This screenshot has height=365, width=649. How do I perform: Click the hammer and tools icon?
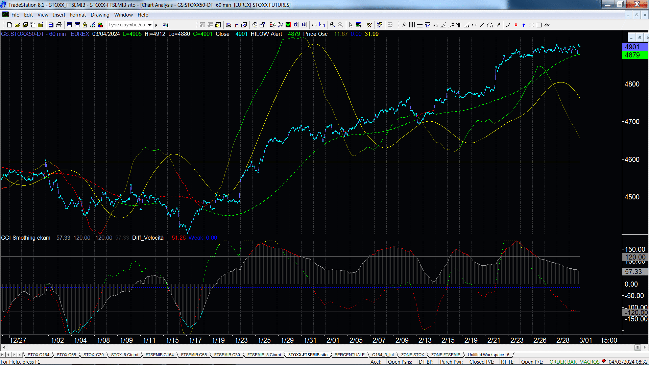coord(369,25)
